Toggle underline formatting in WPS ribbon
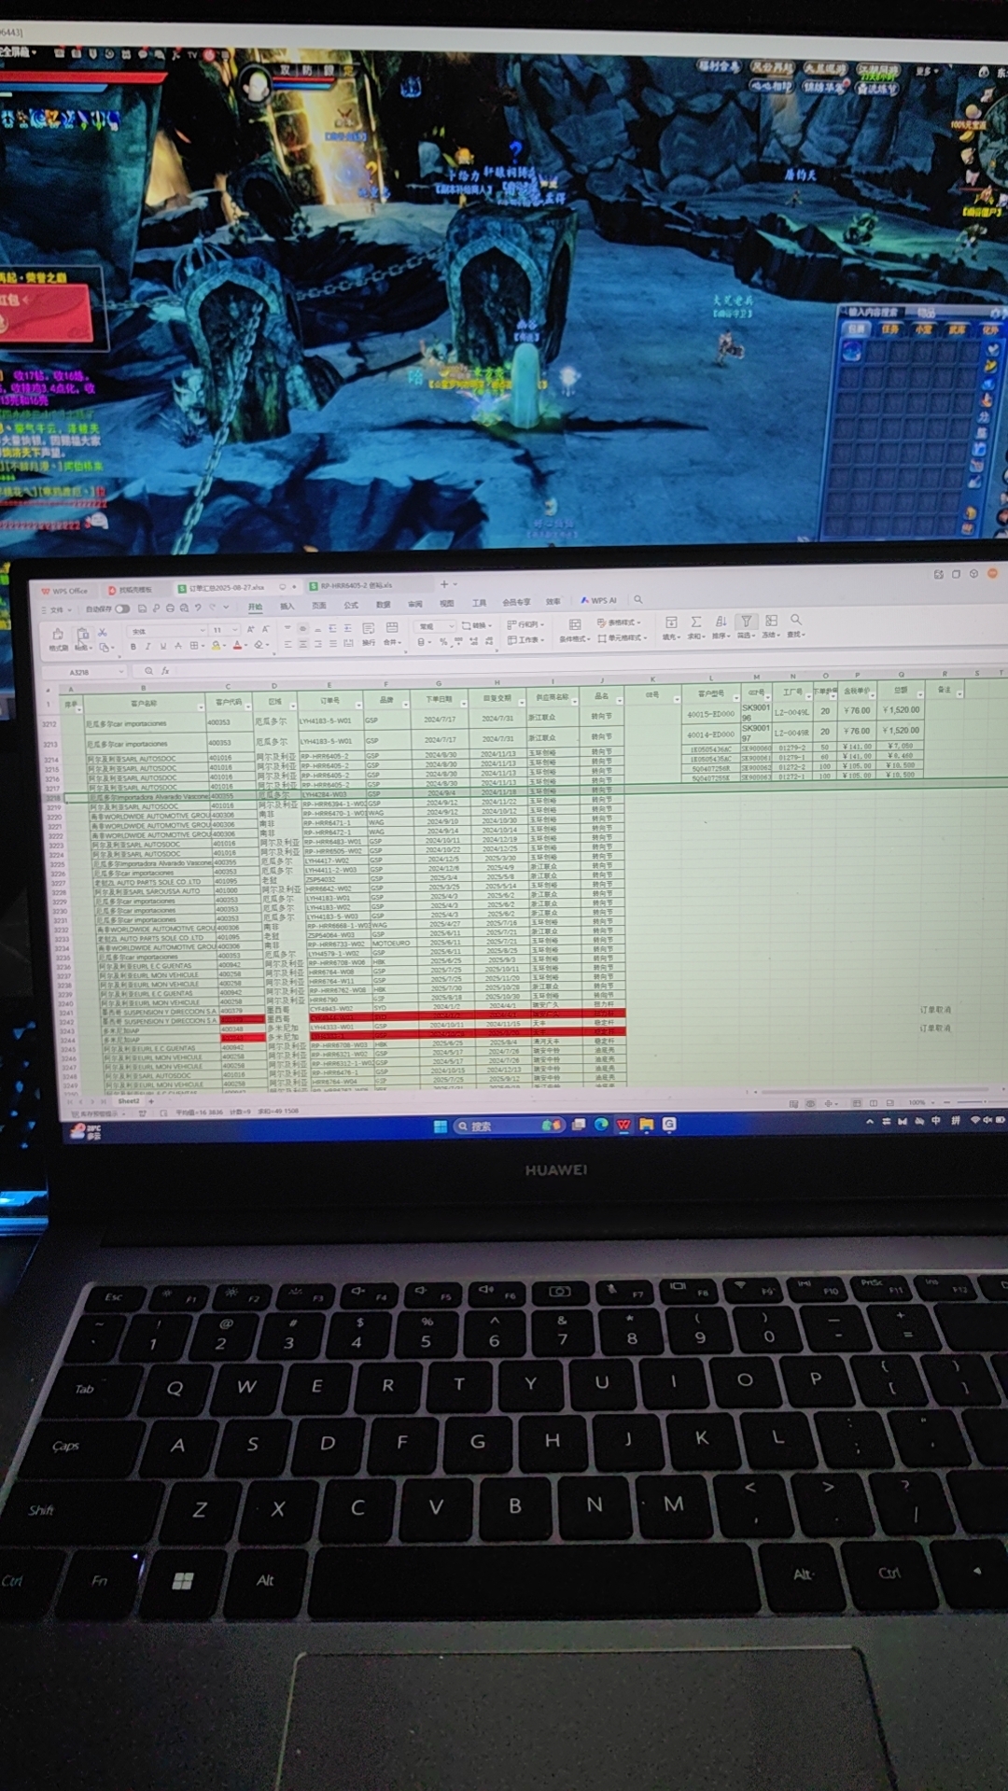 point(162,646)
